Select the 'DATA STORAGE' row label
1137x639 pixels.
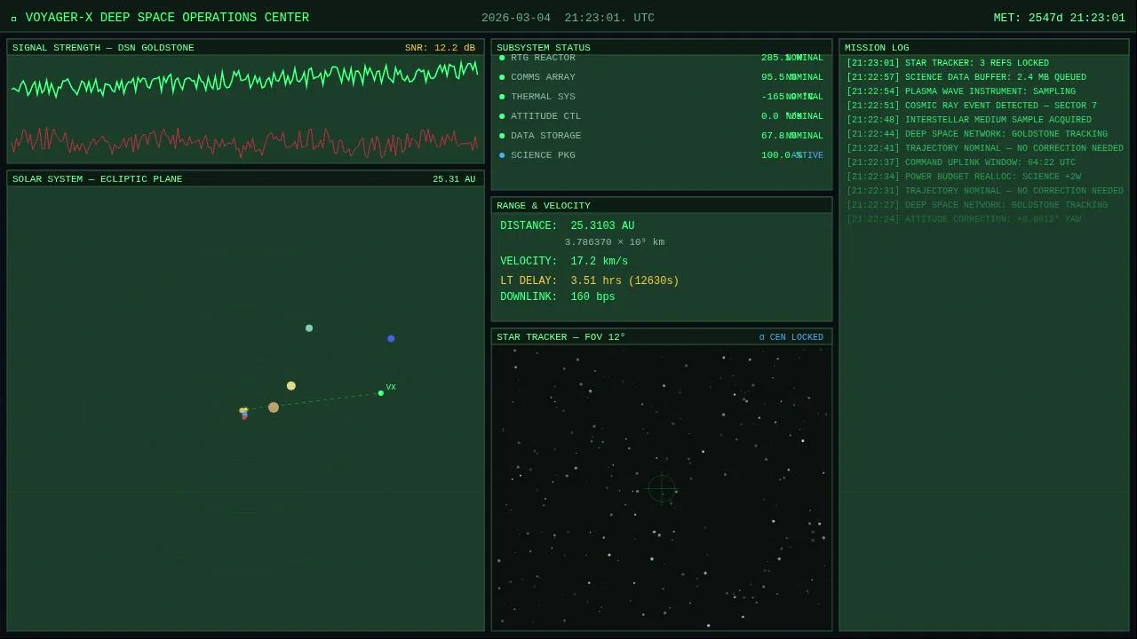pyautogui.click(x=545, y=136)
